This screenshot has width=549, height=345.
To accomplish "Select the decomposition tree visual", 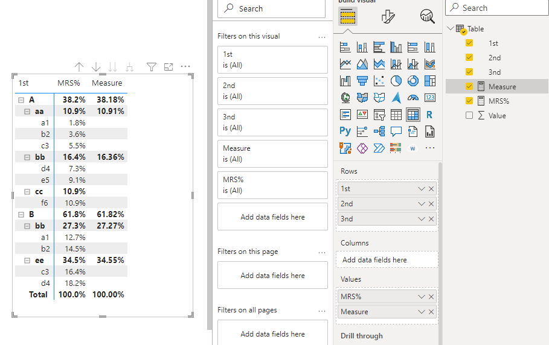I will [x=379, y=131].
